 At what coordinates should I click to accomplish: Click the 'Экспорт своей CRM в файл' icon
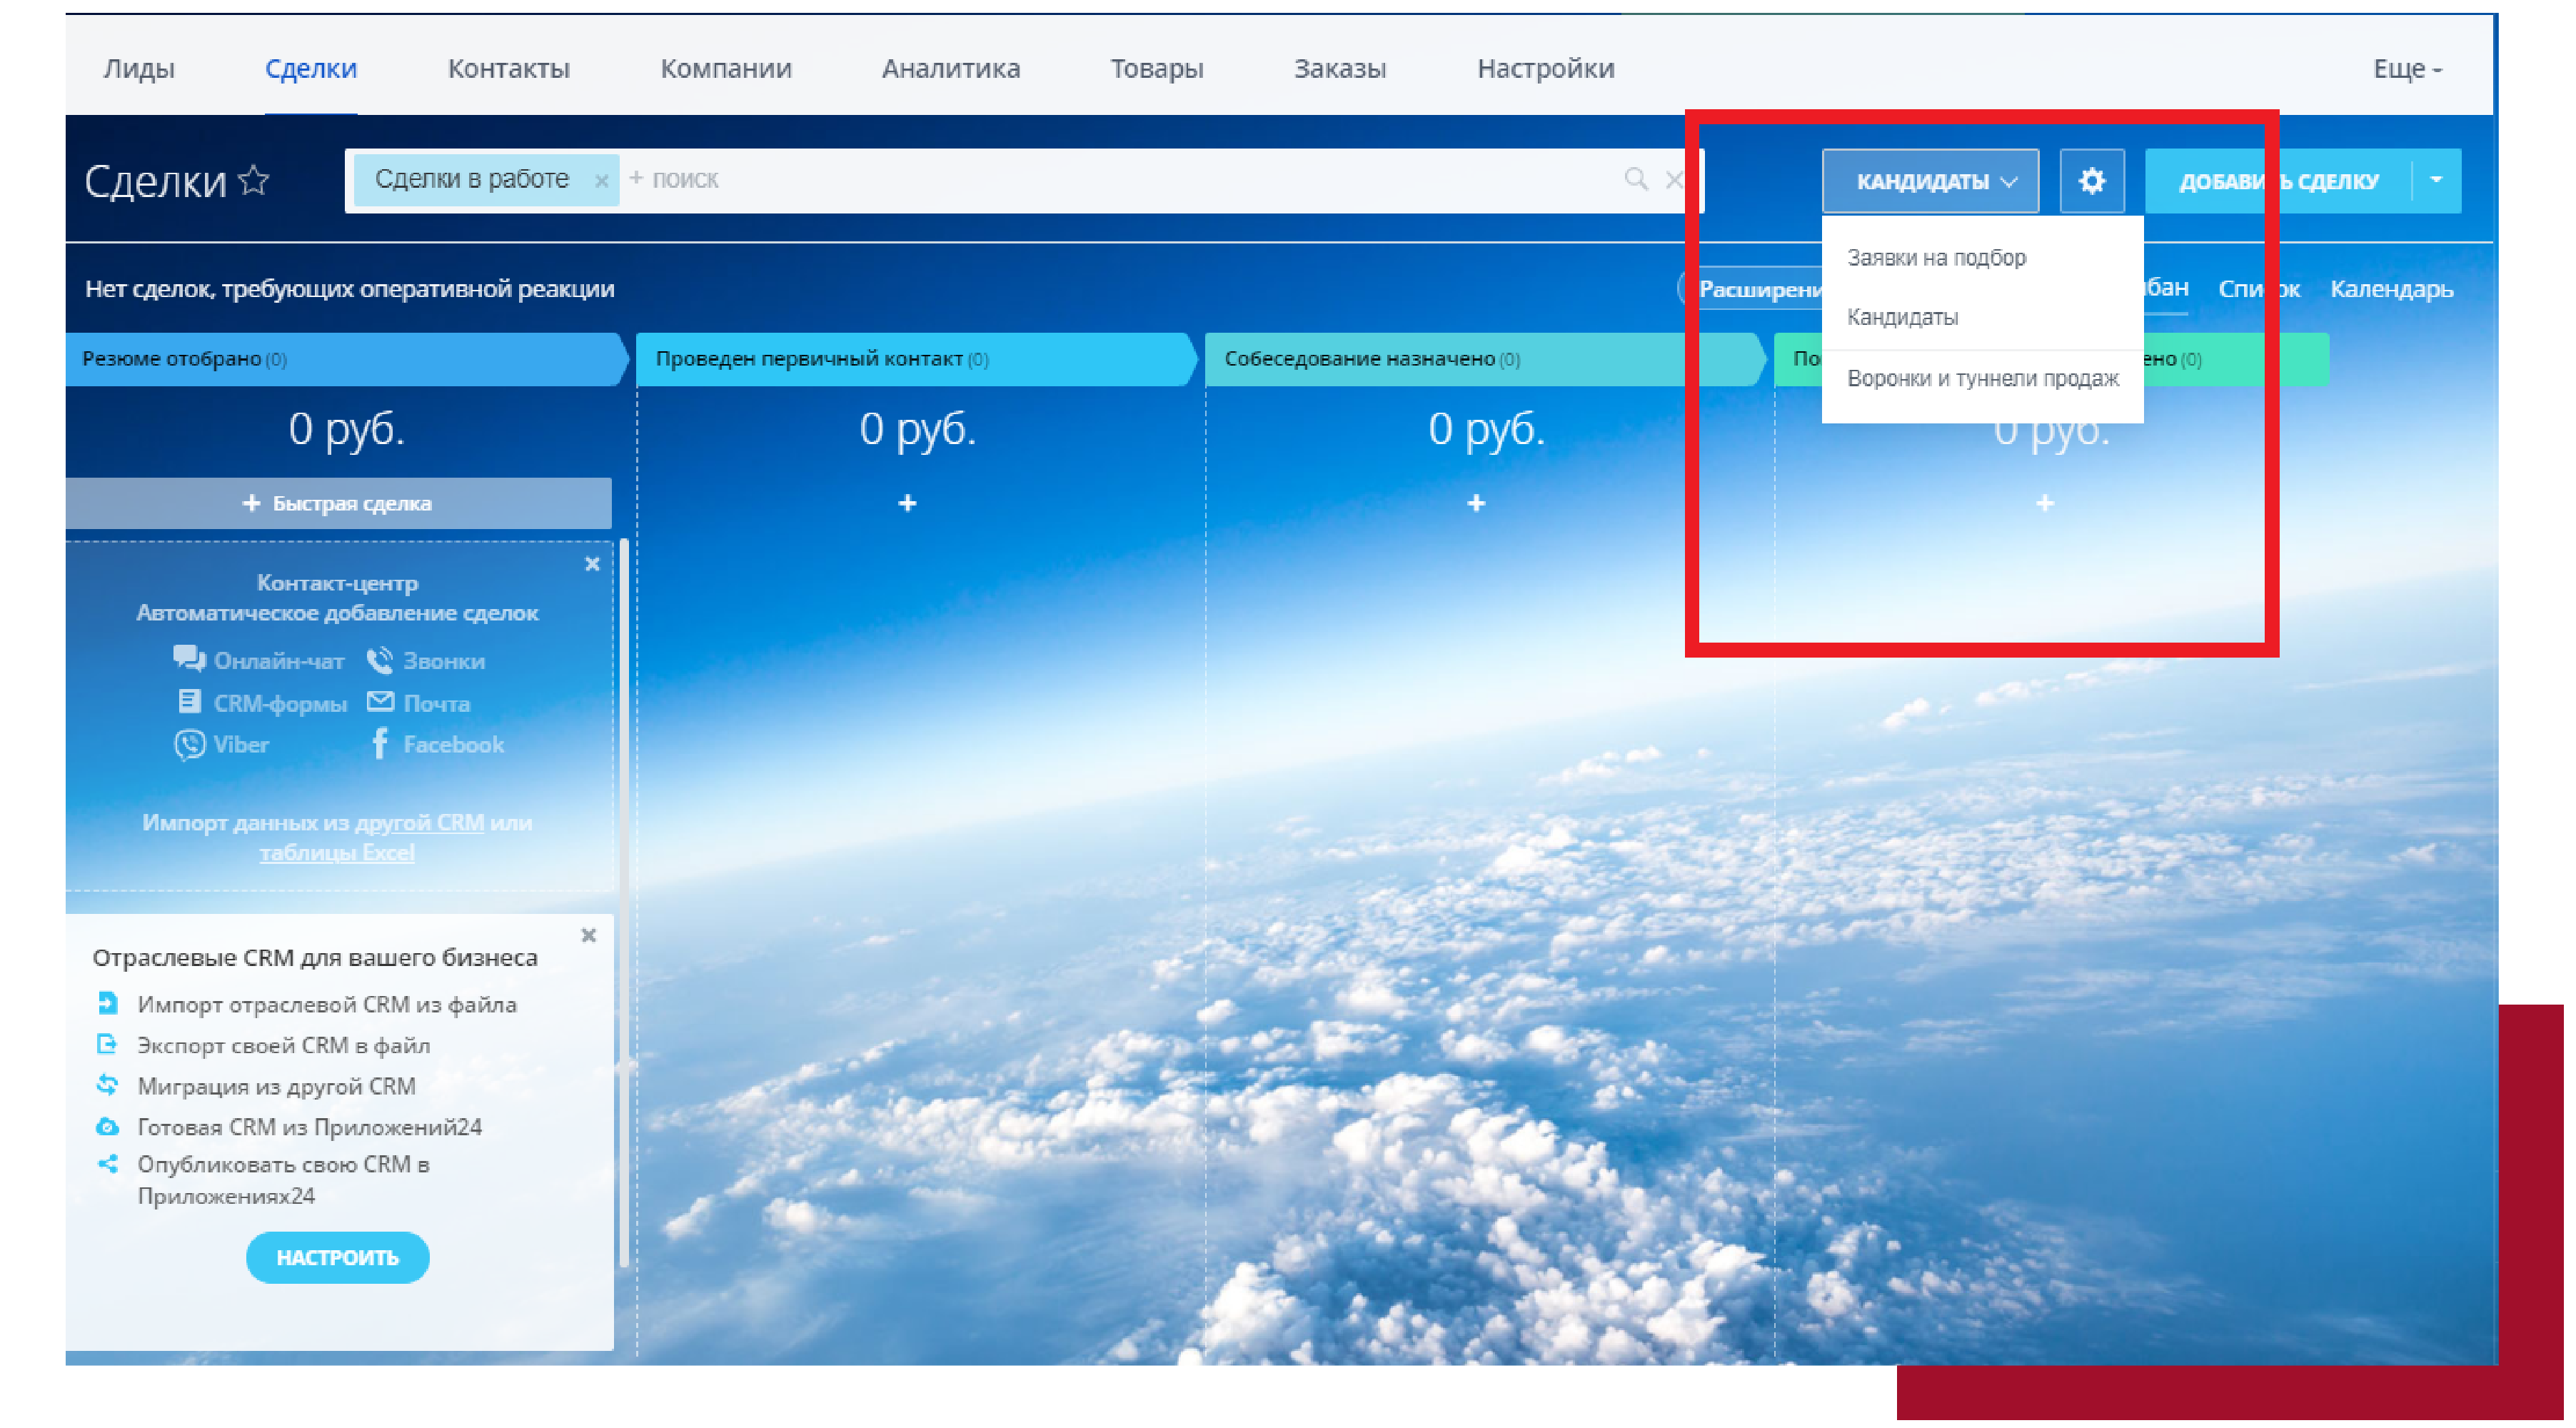tap(107, 1044)
